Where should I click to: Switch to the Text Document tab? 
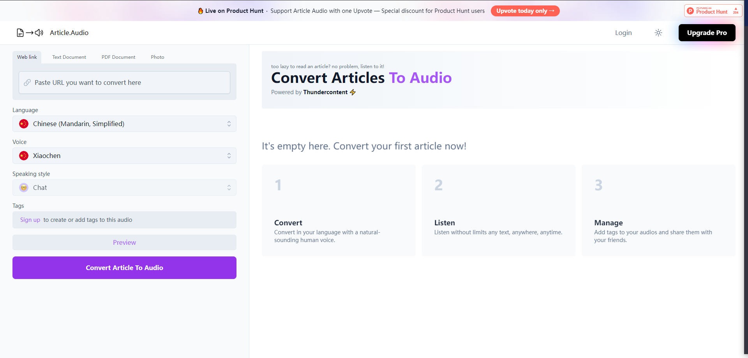click(69, 57)
